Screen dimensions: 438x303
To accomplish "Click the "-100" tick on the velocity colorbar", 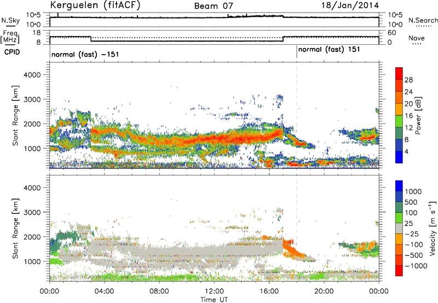I will click(414, 244).
